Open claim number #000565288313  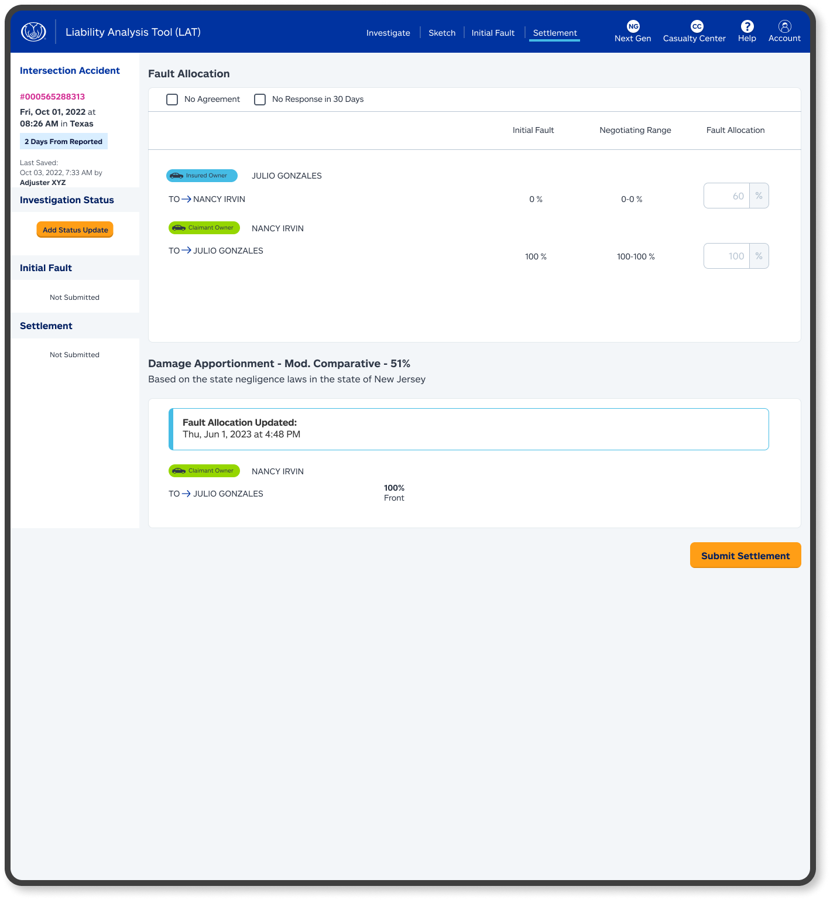(x=52, y=97)
